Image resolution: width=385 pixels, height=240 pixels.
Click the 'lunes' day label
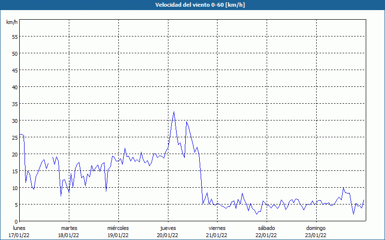point(19,228)
